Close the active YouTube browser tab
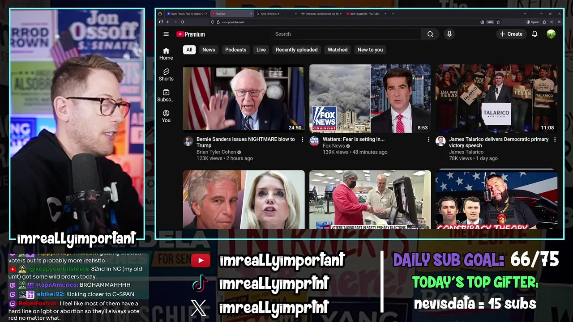The image size is (573, 322). [x=251, y=14]
